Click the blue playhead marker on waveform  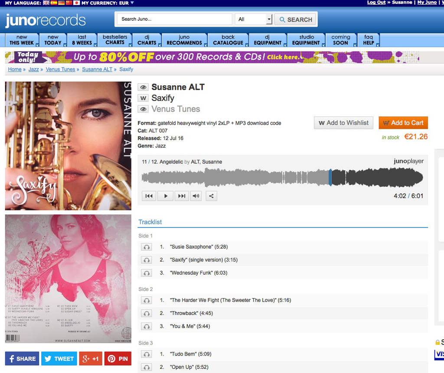tap(330, 178)
